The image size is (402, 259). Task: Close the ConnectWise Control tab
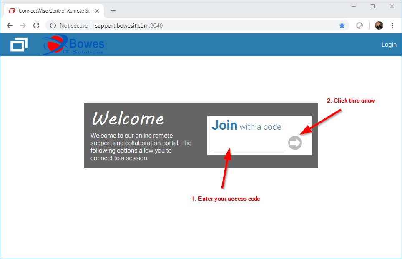point(97,11)
